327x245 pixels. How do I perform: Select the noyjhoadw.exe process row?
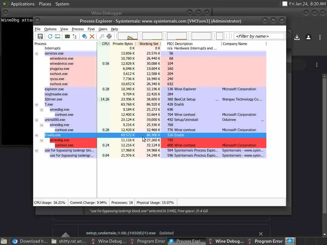pos(150,94)
